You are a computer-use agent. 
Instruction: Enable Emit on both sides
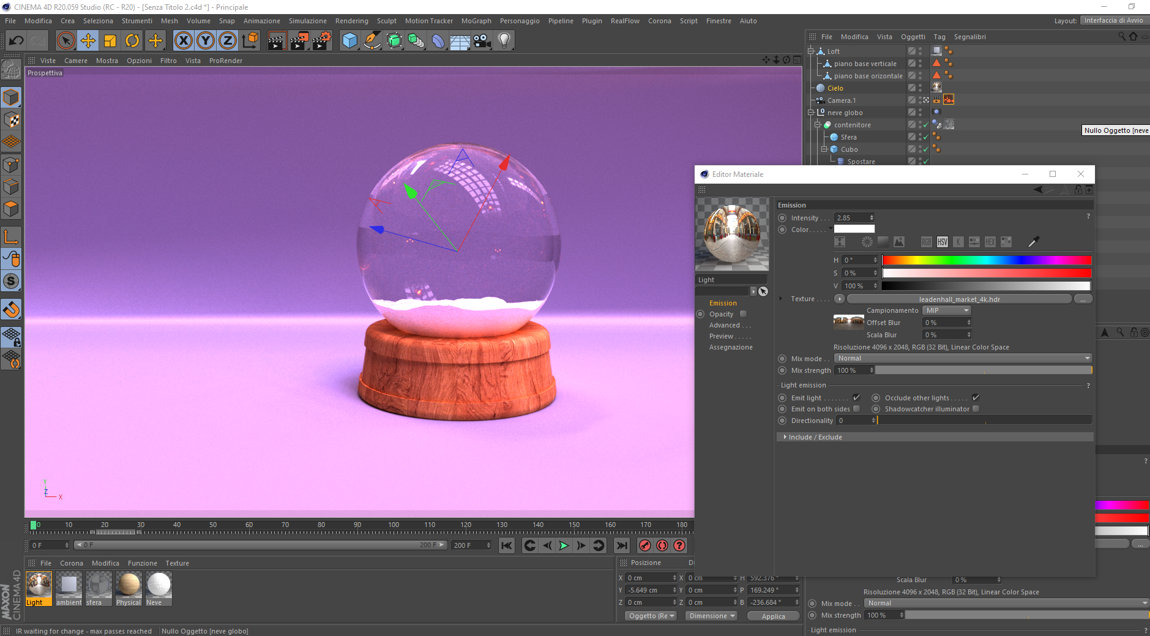856,409
